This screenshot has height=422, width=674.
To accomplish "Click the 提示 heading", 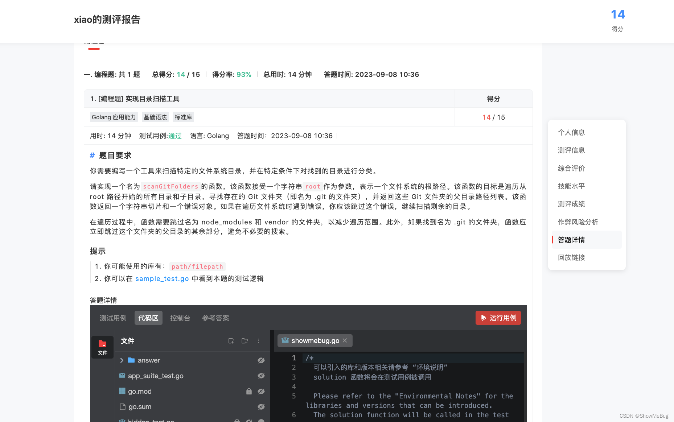I will tap(98, 251).
